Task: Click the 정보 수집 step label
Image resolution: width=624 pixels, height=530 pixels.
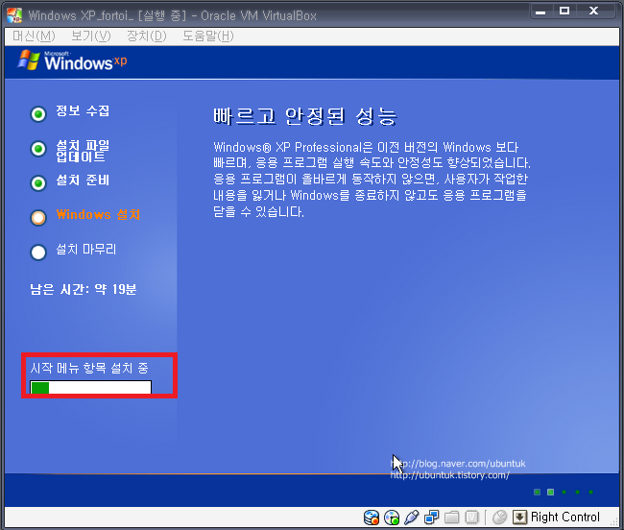Action: tap(83, 111)
